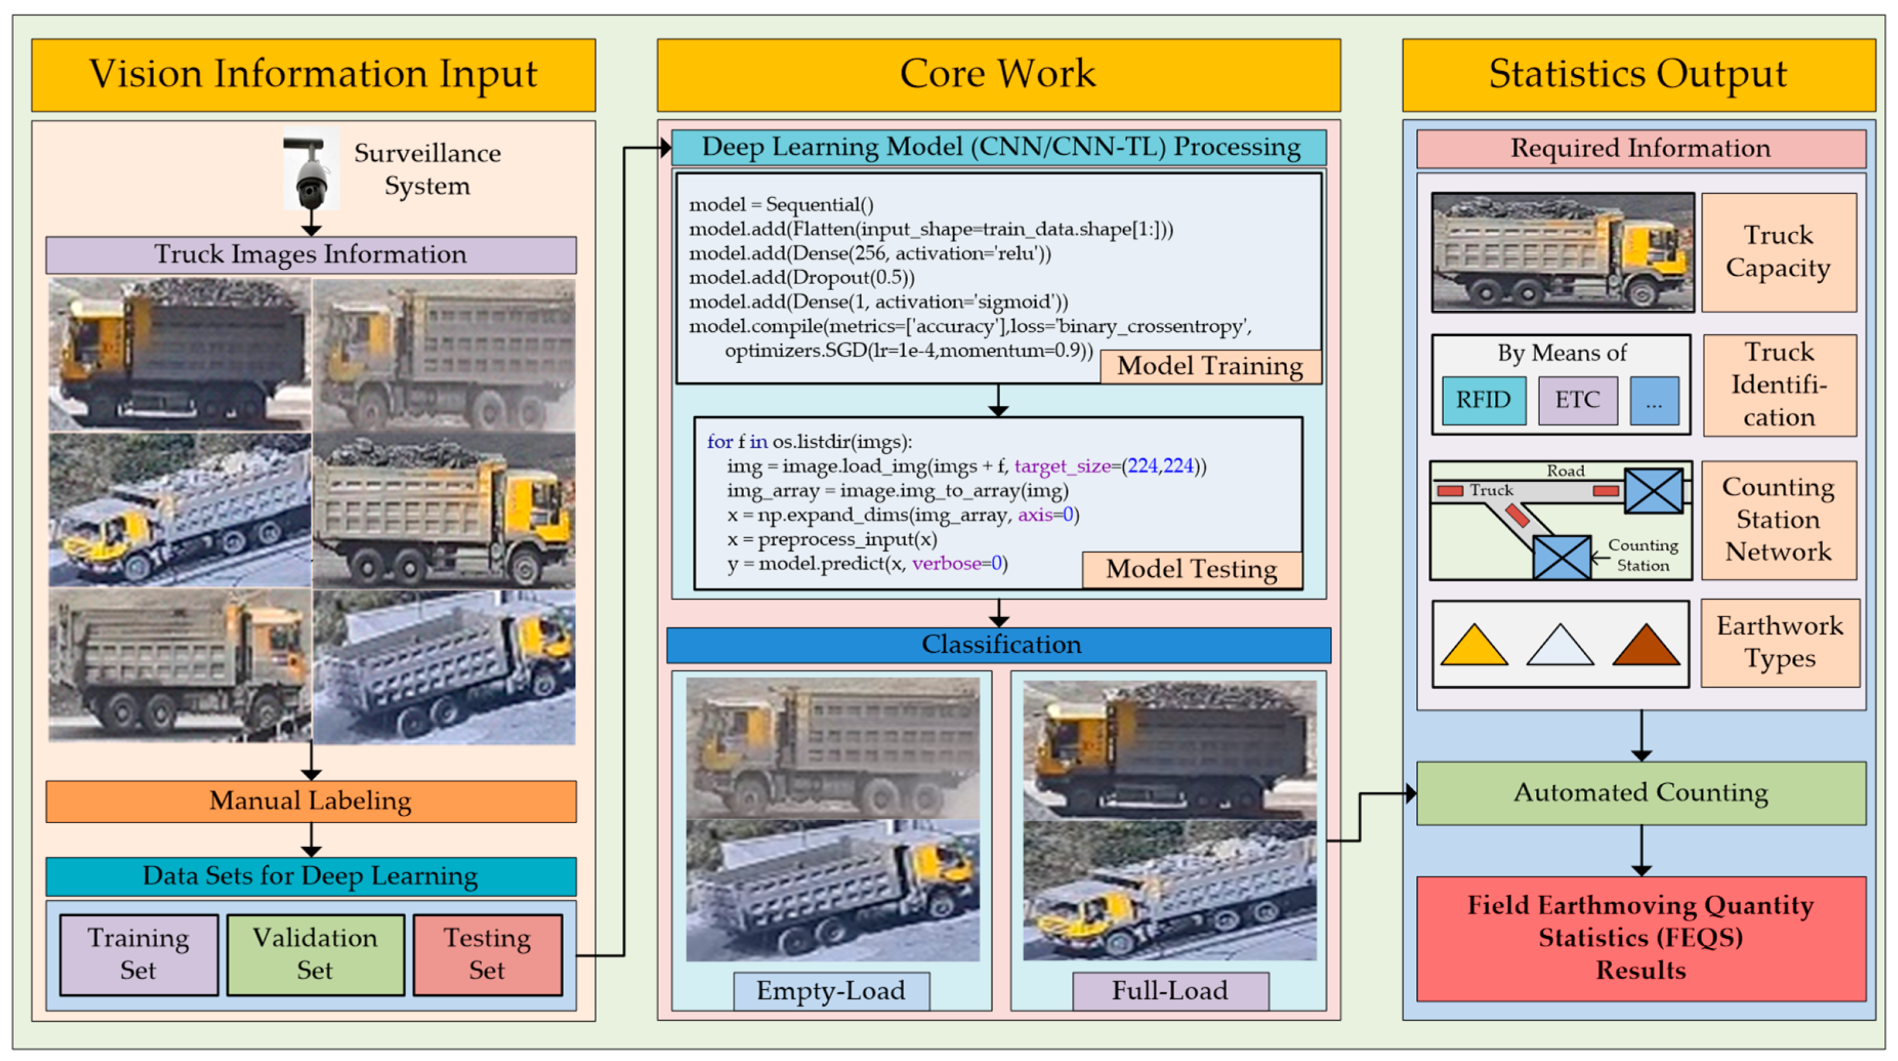
Task: Click the upper counting station crossed box
Action: [1653, 491]
